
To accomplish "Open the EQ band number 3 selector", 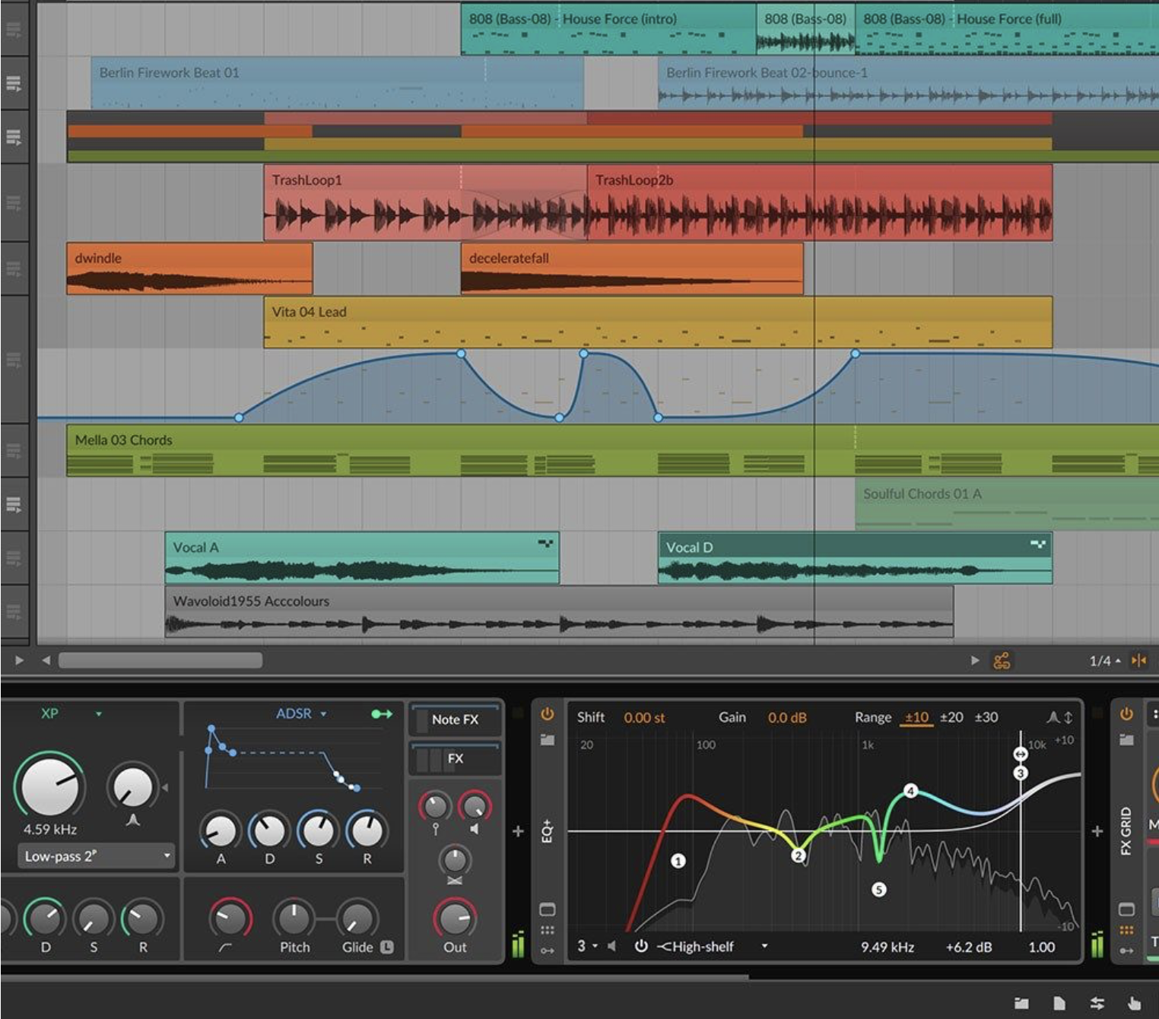I will click(586, 946).
